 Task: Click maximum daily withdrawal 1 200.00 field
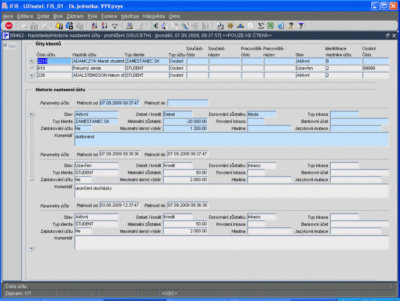pos(185,128)
